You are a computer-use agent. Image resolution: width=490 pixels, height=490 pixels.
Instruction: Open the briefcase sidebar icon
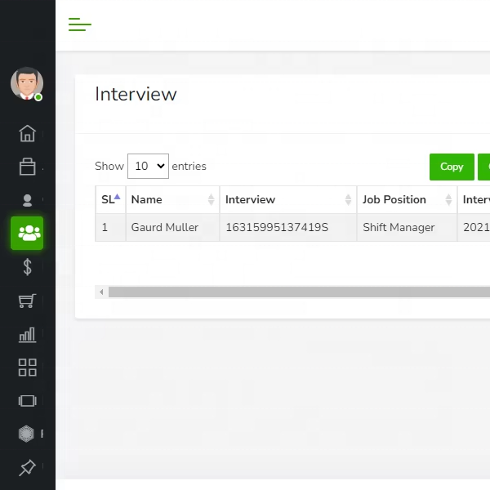pos(28,167)
